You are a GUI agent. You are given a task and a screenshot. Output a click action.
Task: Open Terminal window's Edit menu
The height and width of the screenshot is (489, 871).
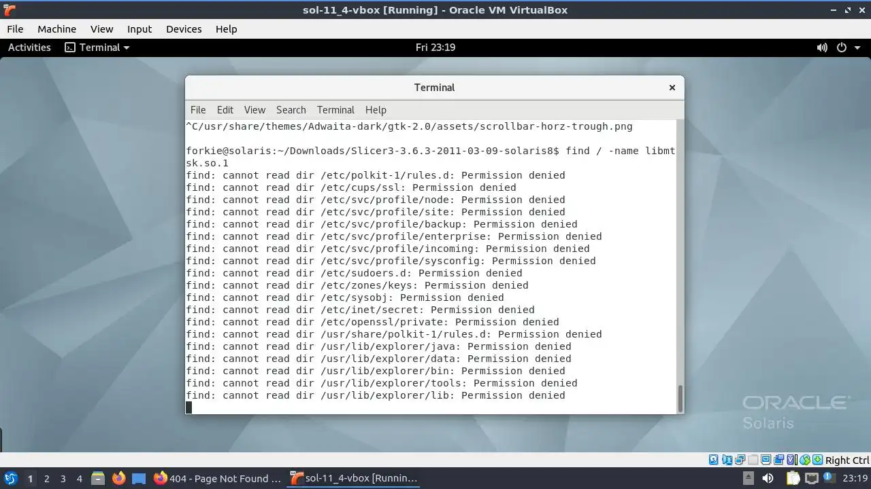pos(225,110)
